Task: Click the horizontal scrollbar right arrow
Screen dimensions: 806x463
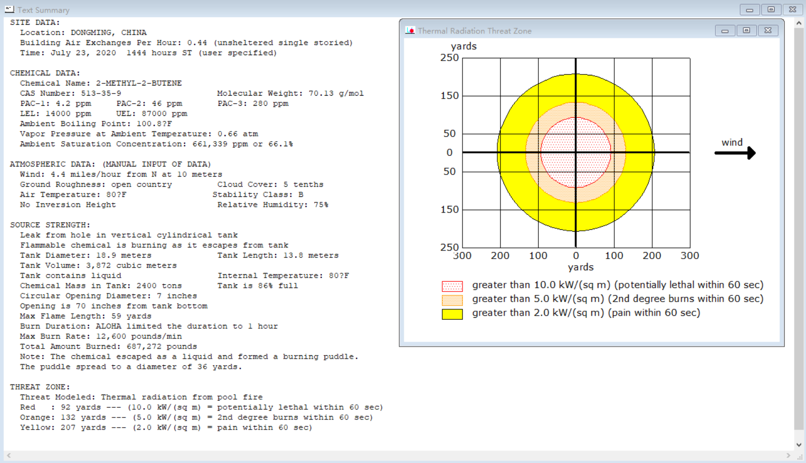Action: (x=788, y=456)
